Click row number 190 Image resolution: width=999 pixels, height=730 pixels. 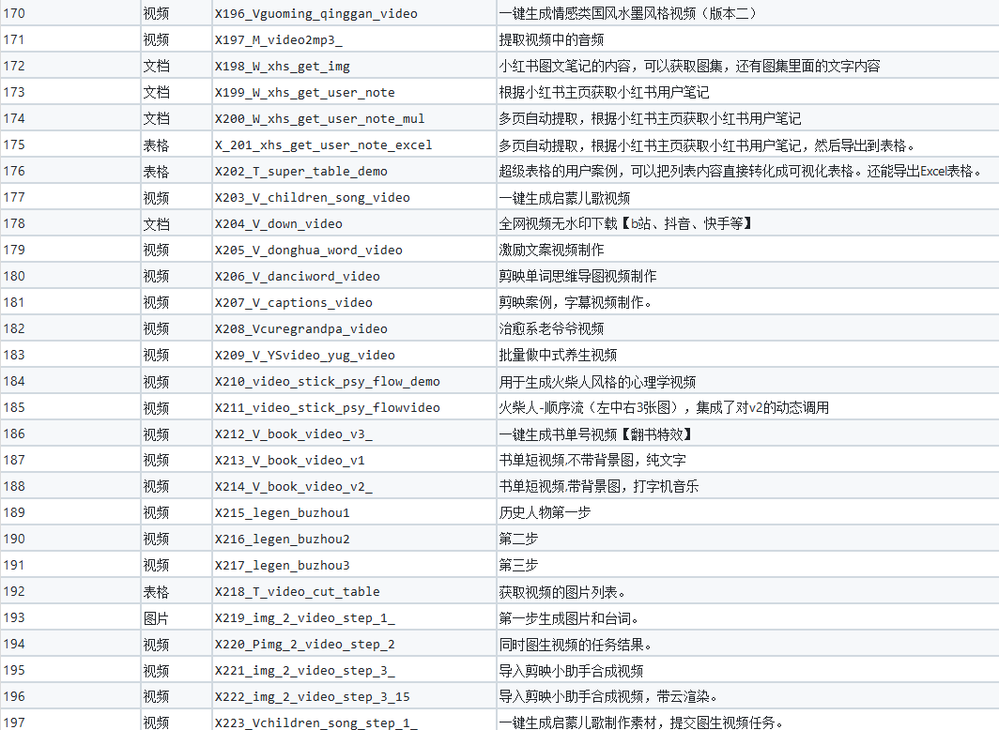click(x=14, y=540)
